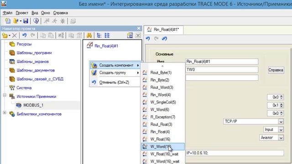Choose Rin_Word(4) from component submenu
The height and width of the screenshot is (164, 292).
tap(163, 95)
